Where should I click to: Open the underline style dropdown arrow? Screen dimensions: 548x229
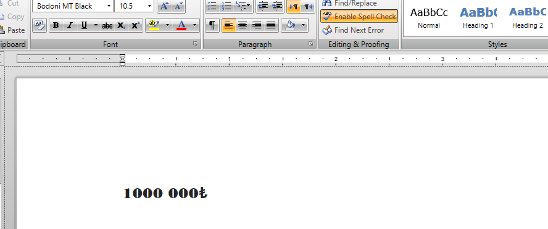tap(96, 25)
